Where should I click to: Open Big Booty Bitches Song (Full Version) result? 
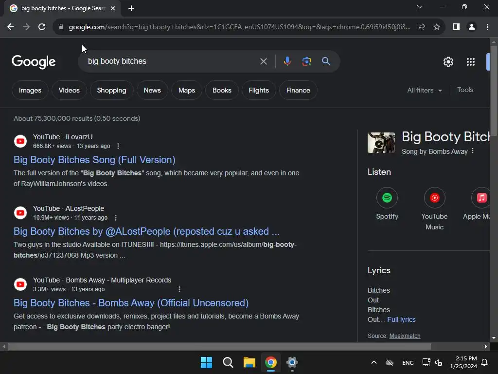tap(94, 160)
